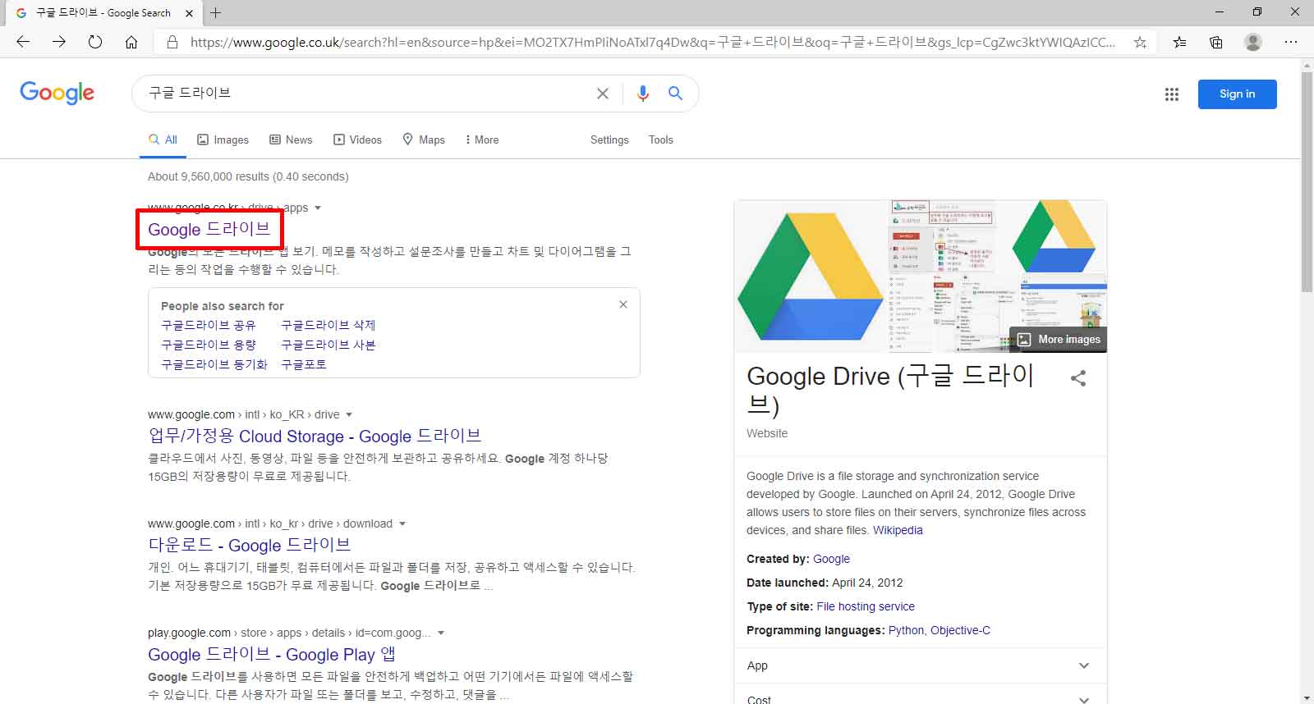Switch to Videos results tab

pyautogui.click(x=357, y=139)
